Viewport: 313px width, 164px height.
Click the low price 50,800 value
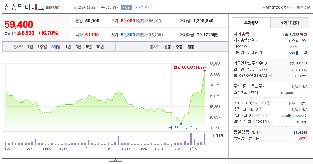(128, 35)
